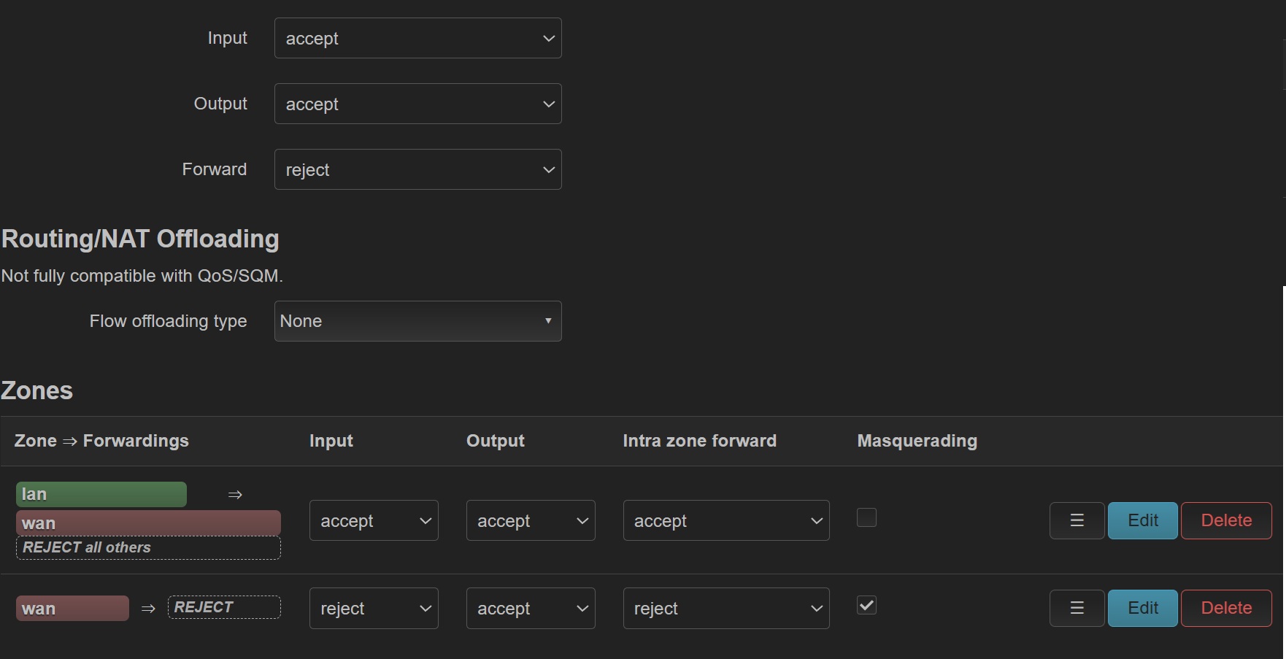Click the sort handle icon on the lan zone row
1286x659 pixels.
(x=1077, y=520)
